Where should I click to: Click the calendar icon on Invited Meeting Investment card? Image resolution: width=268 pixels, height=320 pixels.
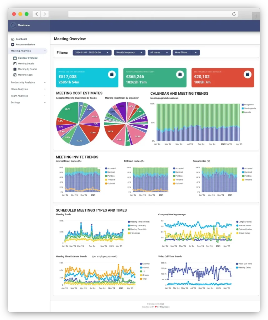coord(112,74)
